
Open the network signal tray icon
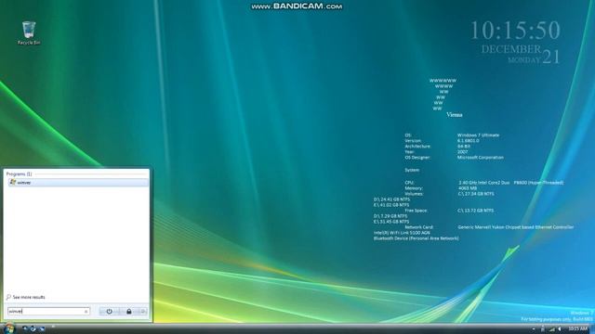[552, 329]
